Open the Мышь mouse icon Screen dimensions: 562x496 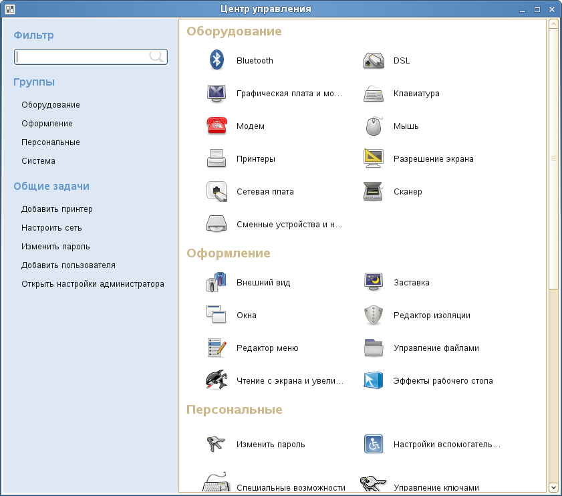(x=374, y=126)
